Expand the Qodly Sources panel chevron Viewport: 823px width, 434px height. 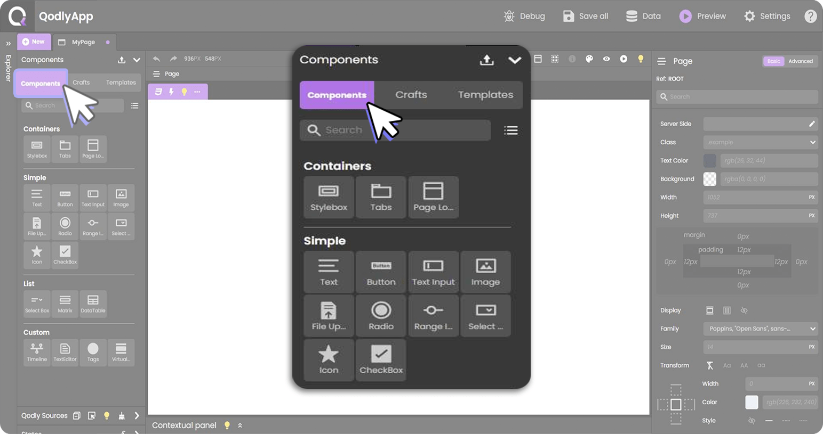click(137, 415)
